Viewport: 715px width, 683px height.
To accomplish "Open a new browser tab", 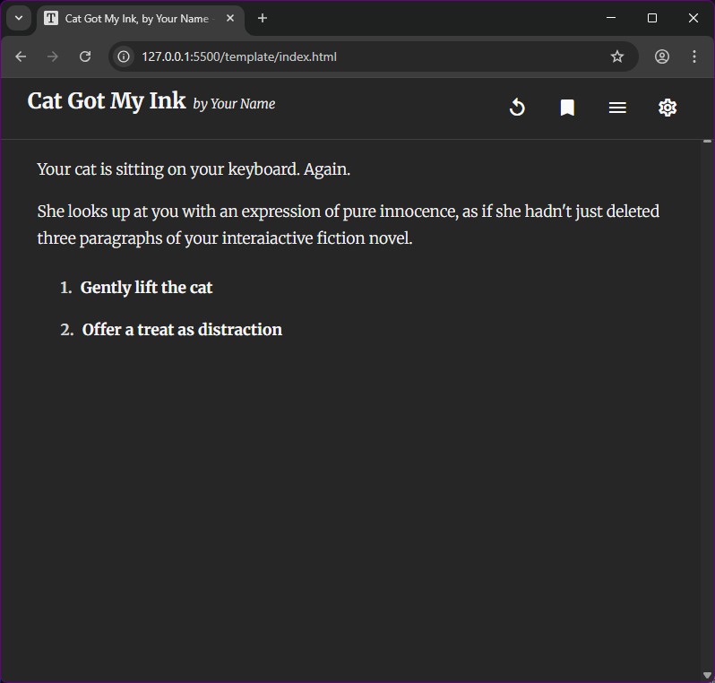I will pos(263,18).
